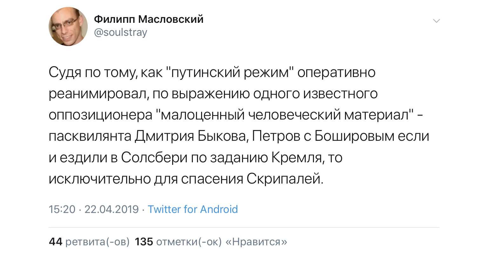Click the word «Нравится» in stats row
The height and width of the screenshot is (253, 488).
(256, 242)
